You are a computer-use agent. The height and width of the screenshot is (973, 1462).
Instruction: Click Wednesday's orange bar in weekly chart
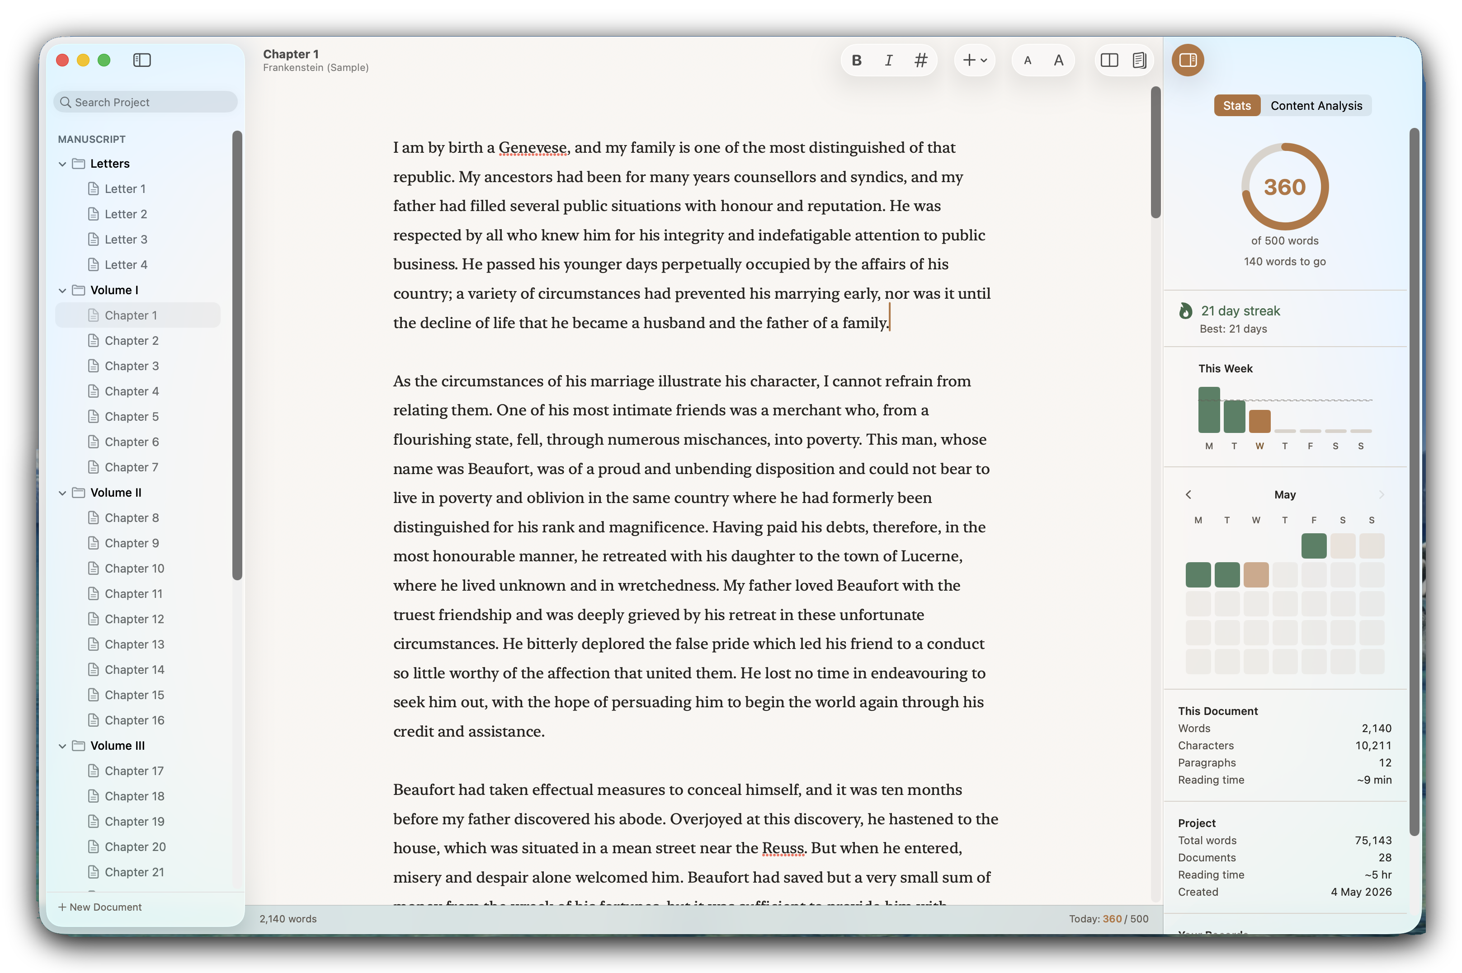[x=1260, y=421]
